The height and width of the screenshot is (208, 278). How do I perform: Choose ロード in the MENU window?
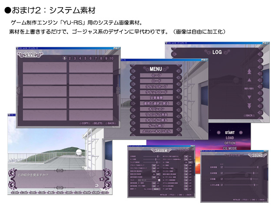(156, 81)
